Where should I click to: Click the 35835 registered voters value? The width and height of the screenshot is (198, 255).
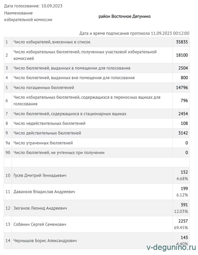(182, 42)
